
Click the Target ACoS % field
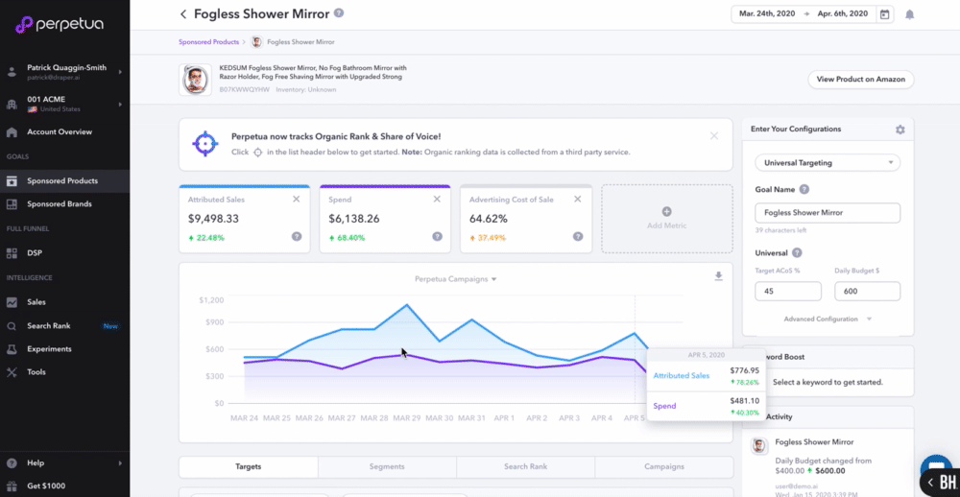788,292
